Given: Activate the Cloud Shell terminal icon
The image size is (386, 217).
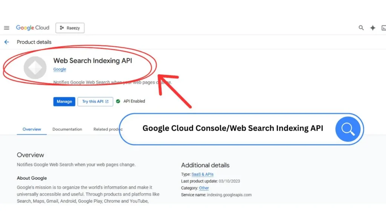Looking at the screenshot, I should (383, 28).
